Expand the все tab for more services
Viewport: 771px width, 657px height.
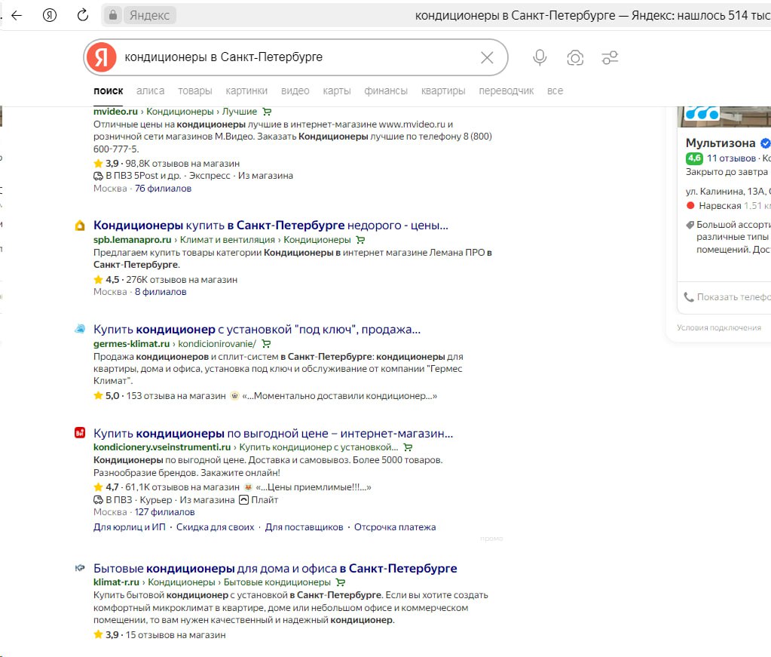(x=555, y=91)
